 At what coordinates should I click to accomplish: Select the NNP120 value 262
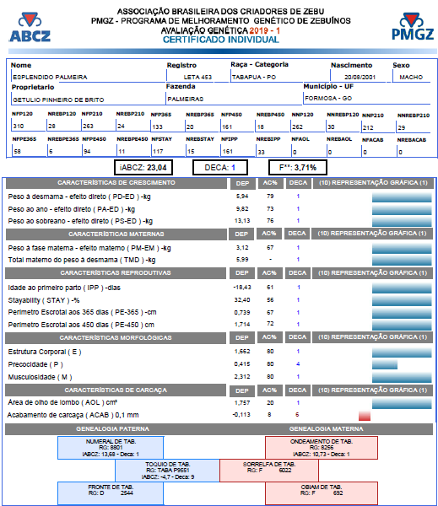pyautogui.click(x=298, y=127)
